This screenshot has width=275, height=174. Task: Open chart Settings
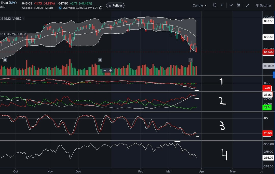click(x=264, y=5)
